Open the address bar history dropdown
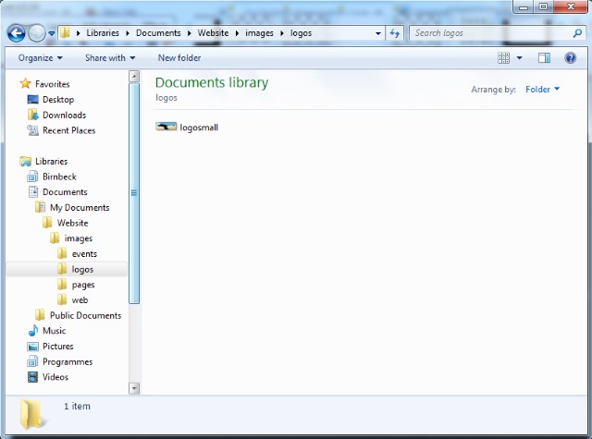Screen dimensions: 592x439 [x=378, y=33]
